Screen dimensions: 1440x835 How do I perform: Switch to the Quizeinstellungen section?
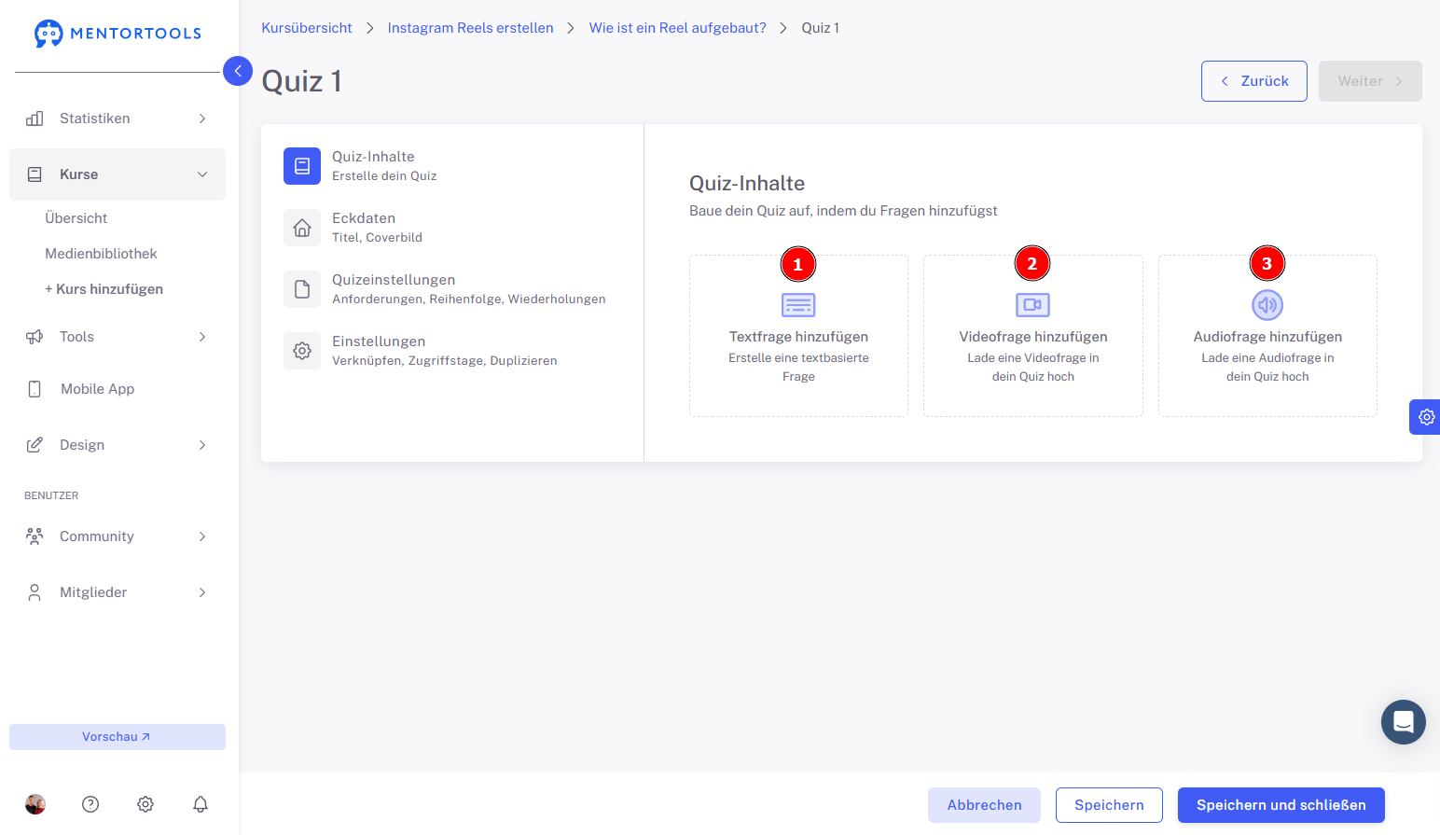click(x=451, y=289)
